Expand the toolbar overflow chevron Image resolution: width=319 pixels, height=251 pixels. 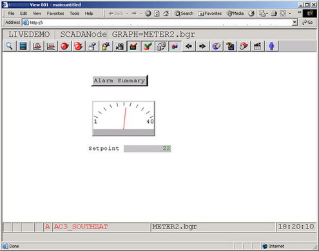[x=299, y=12]
